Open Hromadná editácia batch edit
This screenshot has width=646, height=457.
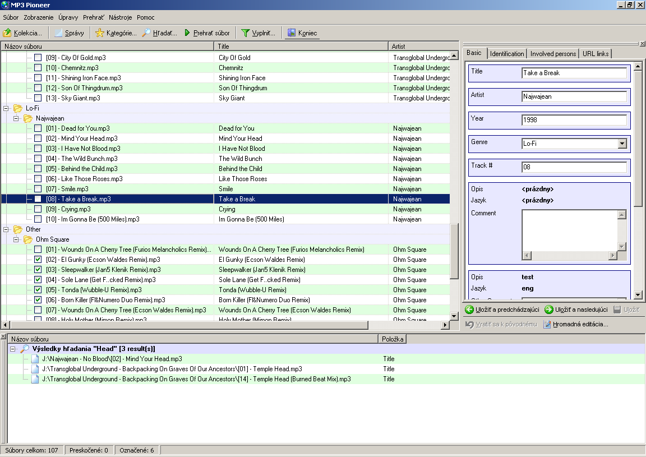[x=575, y=324]
